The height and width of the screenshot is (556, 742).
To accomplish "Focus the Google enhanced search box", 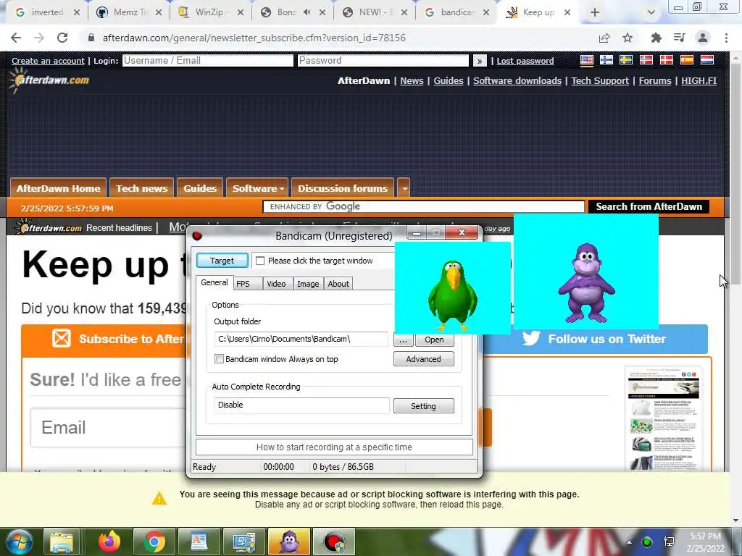I will tap(423, 206).
